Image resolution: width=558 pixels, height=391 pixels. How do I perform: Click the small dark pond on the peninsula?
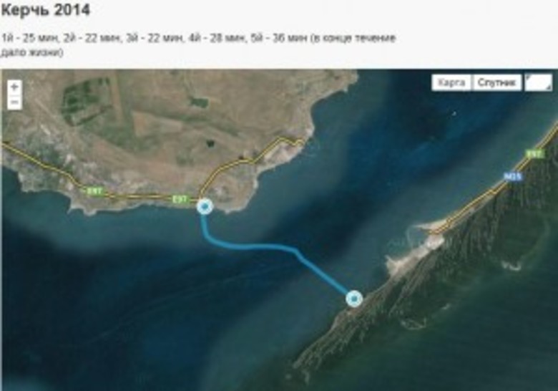[210, 143]
